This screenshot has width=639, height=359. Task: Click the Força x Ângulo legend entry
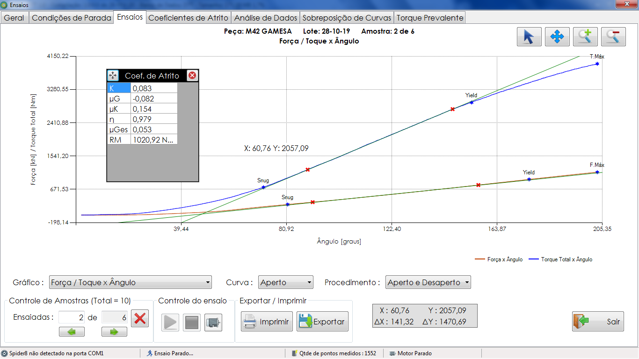(x=498, y=259)
